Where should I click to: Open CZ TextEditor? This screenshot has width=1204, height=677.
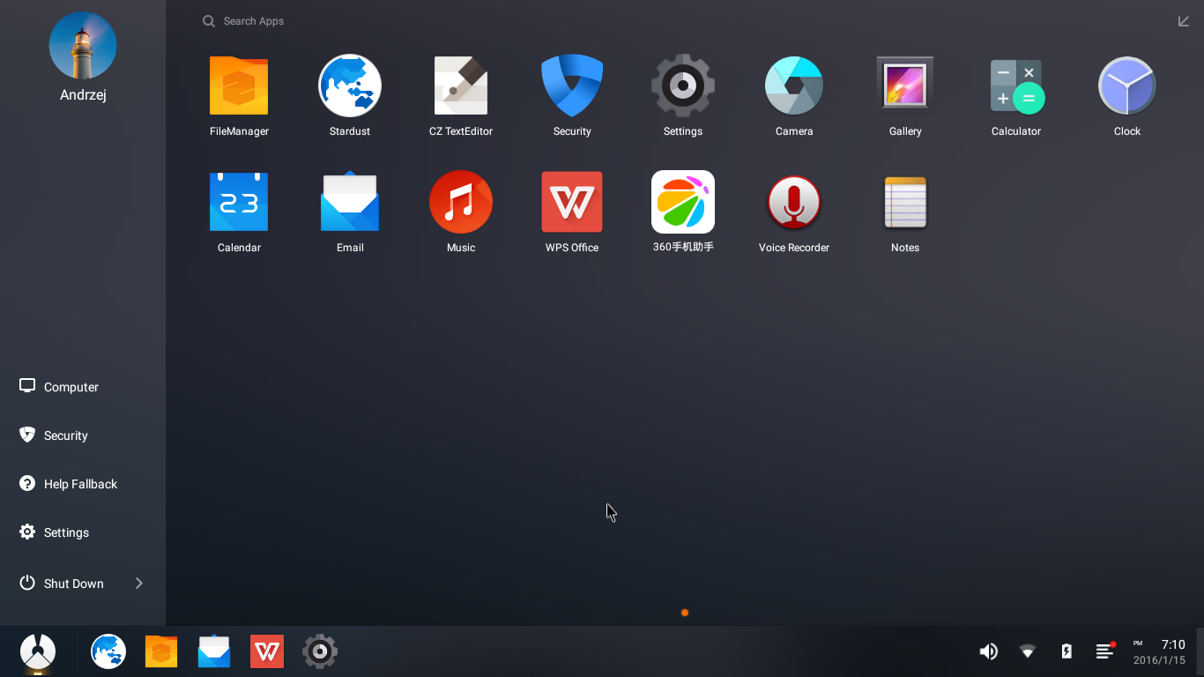(461, 86)
